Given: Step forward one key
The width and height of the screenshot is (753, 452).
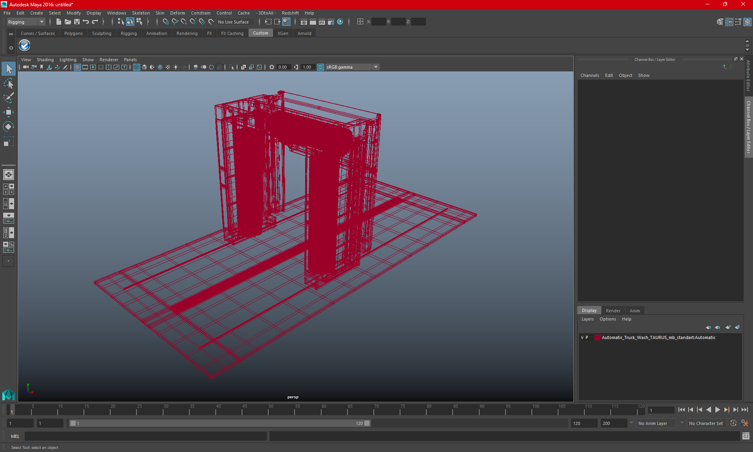Looking at the screenshot, I should click(727, 410).
